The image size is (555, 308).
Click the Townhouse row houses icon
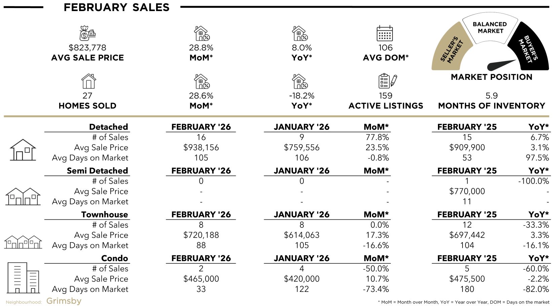pos(23,242)
